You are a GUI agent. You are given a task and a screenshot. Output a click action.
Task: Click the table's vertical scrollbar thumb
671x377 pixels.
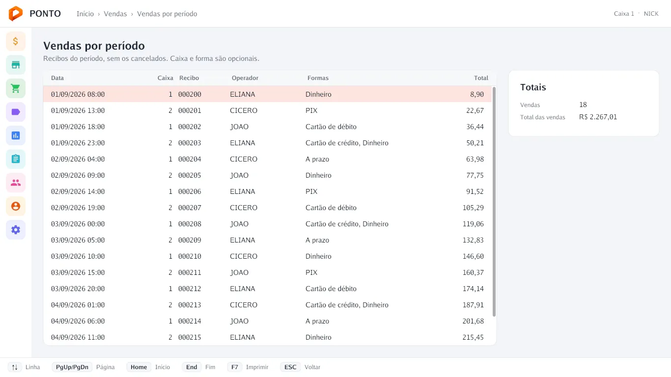494,202
